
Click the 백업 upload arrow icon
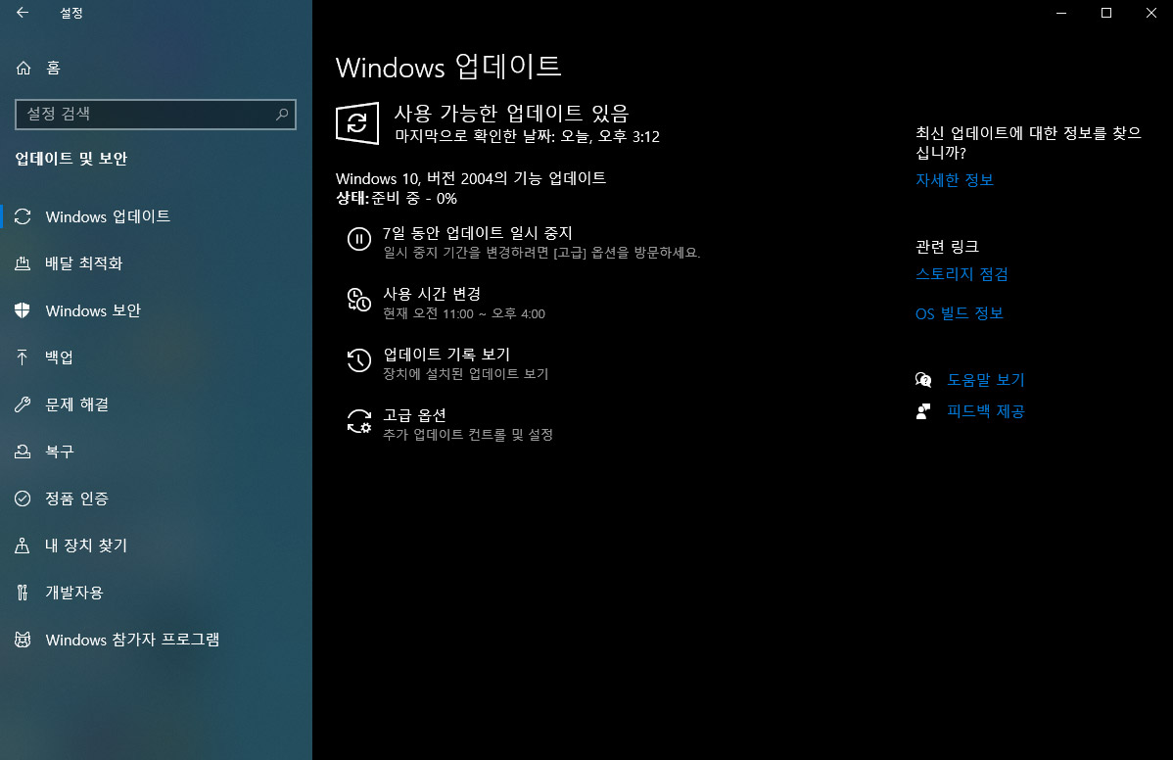pos(23,357)
